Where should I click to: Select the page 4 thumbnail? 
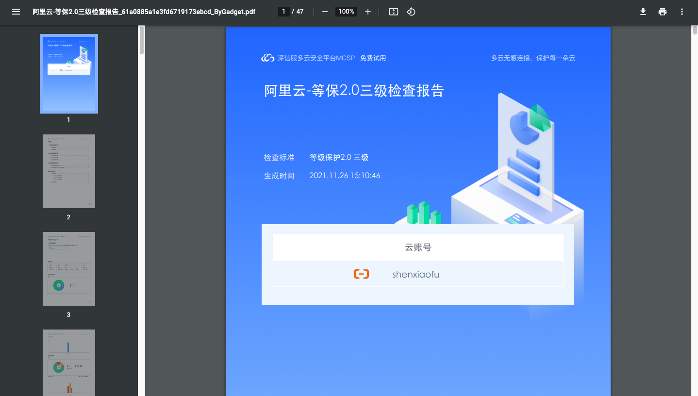pyautogui.click(x=69, y=363)
